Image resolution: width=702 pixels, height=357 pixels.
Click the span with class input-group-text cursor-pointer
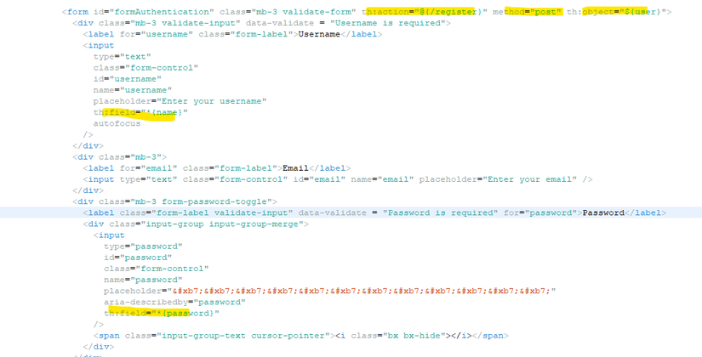tap(301, 336)
